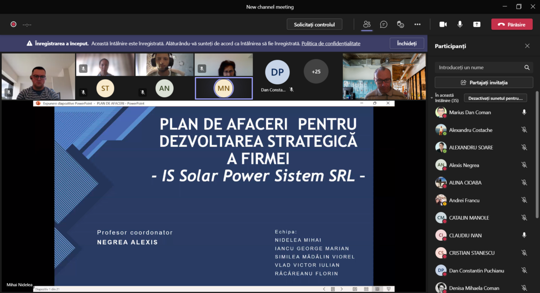This screenshot has width=540, height=293.
Task: Go to next slide arrow in PowerPoint
Action: [x=342, y=289]
